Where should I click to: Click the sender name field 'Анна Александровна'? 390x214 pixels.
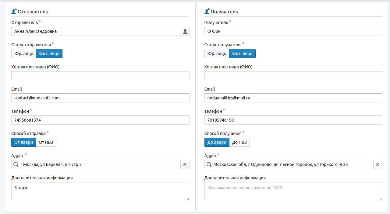click(x=96, y=31)
